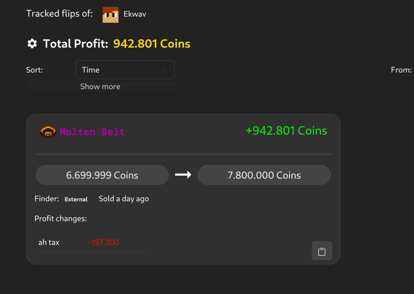The image size is (414, 294).
Task: Click the yellow 942.801 Coins total
Action: tap(152, 44)
